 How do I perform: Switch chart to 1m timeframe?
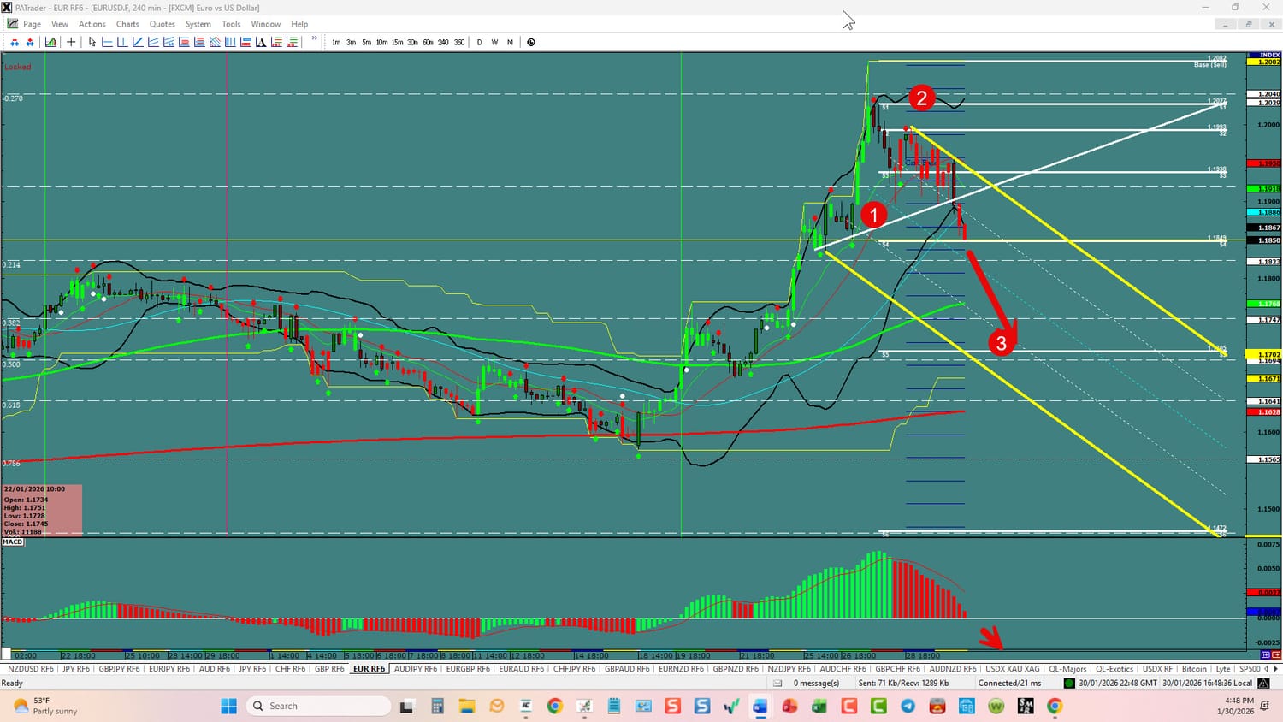336,42
